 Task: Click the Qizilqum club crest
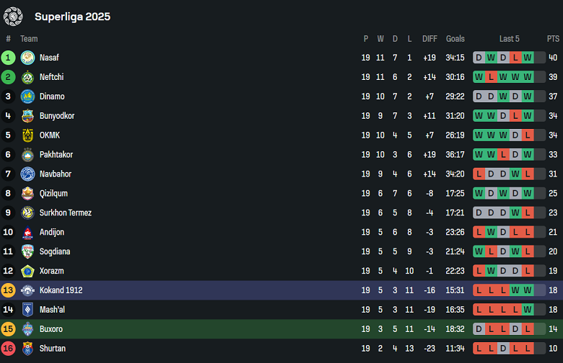[27, 194]
